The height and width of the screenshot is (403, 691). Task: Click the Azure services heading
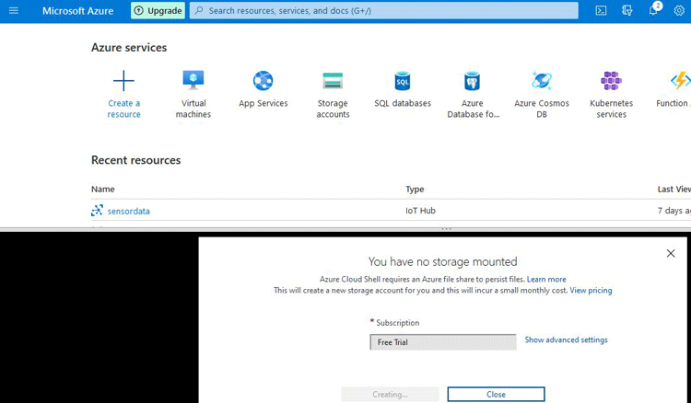tap(129, 48)
